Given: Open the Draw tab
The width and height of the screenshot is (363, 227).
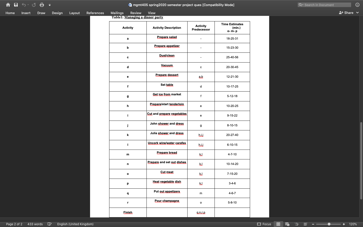Looking at the screenshot, I should (41, 13).
